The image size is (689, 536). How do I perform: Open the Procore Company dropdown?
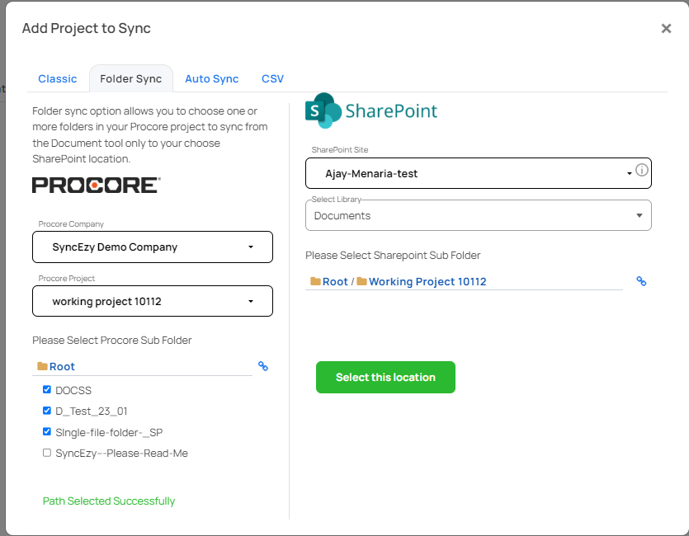click(153, 247)
